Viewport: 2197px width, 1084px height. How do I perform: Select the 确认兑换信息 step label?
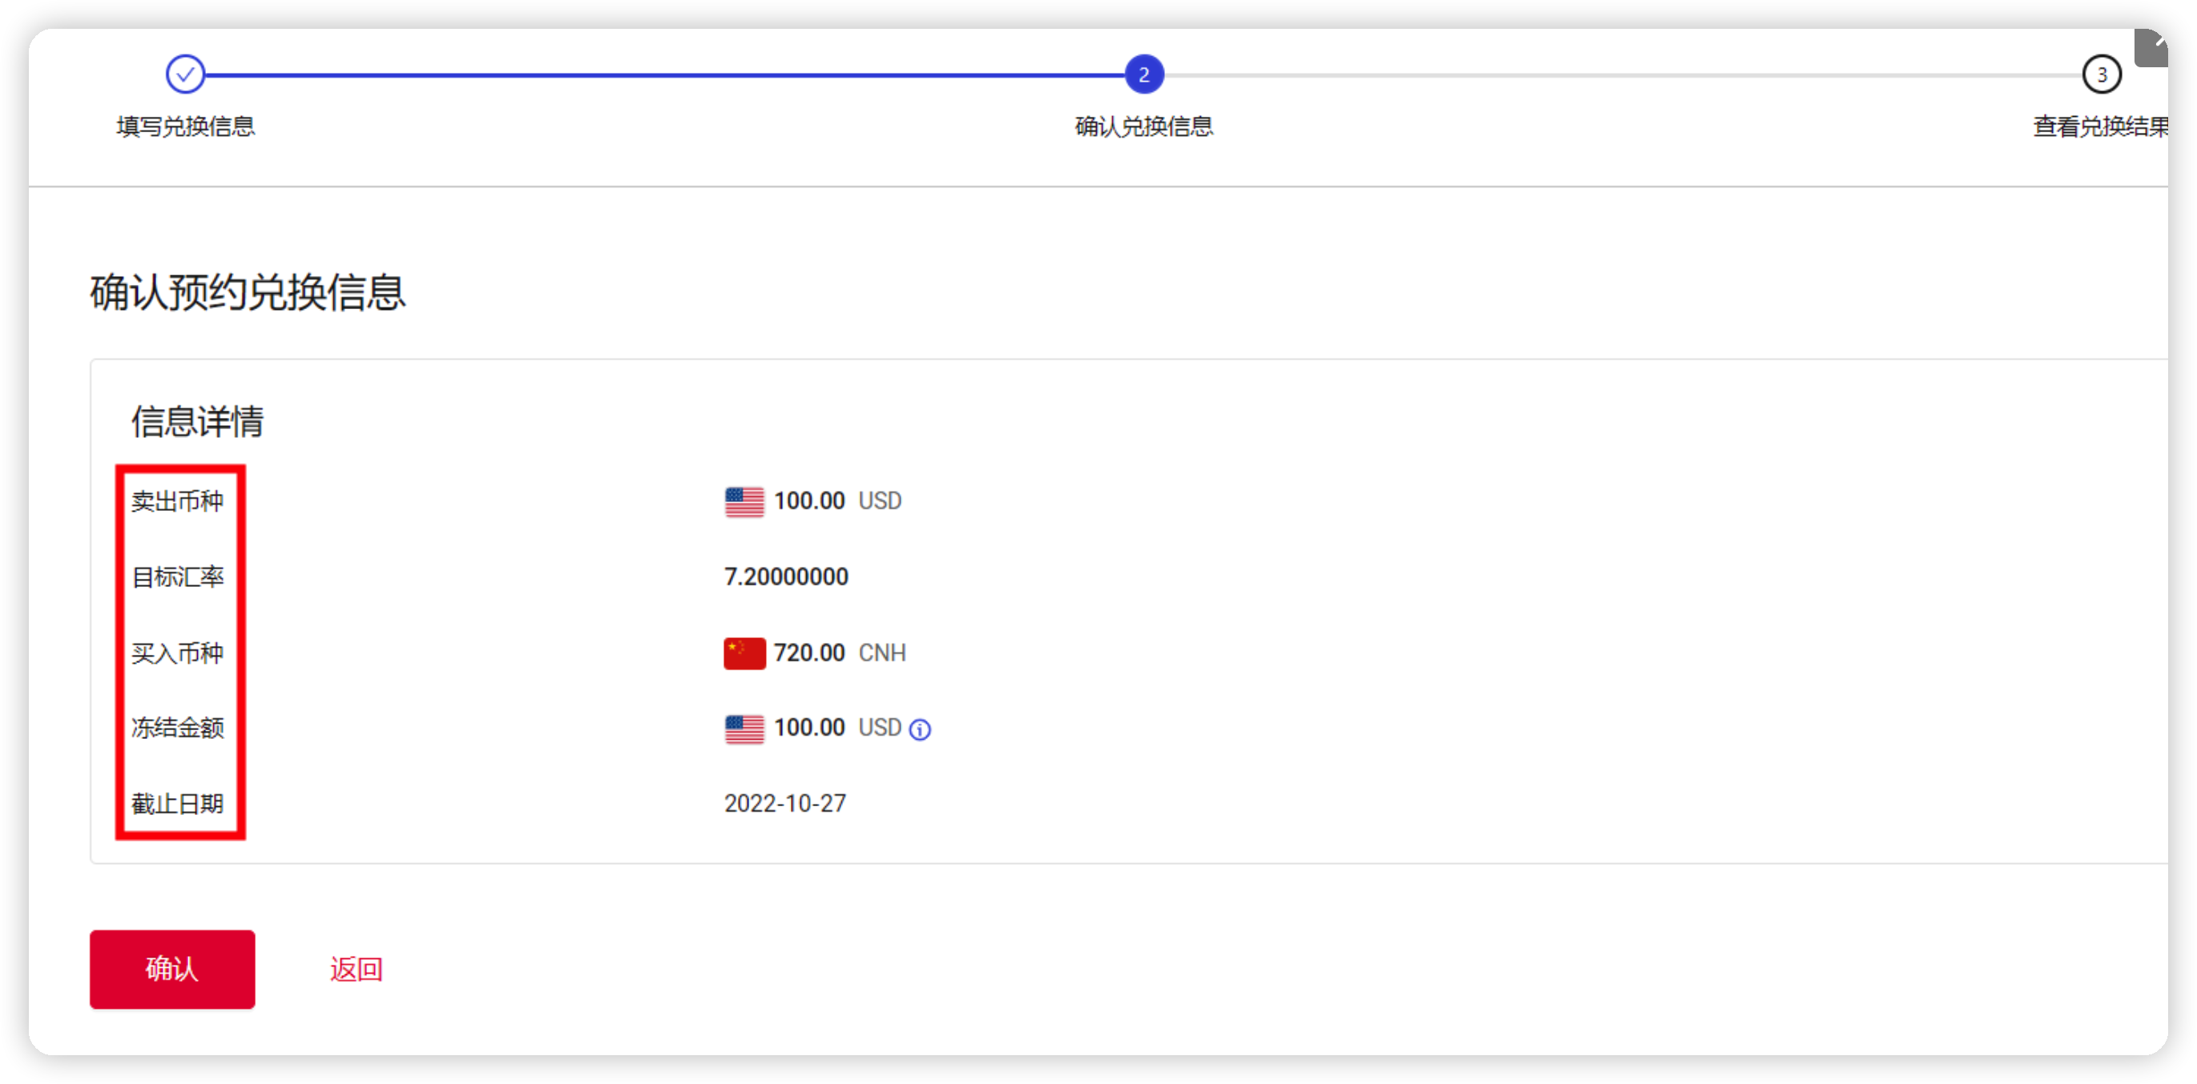point(1143,127)
